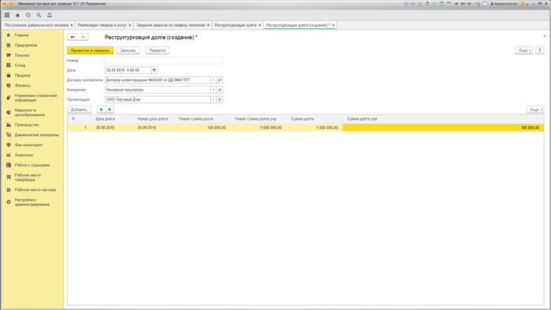Open the history clock icon
Screen dimensions: 551x310
click(28, 15)
